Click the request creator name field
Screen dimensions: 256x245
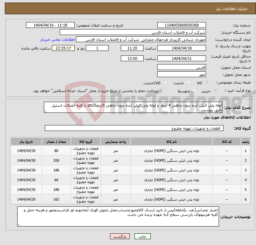(141, 40)
